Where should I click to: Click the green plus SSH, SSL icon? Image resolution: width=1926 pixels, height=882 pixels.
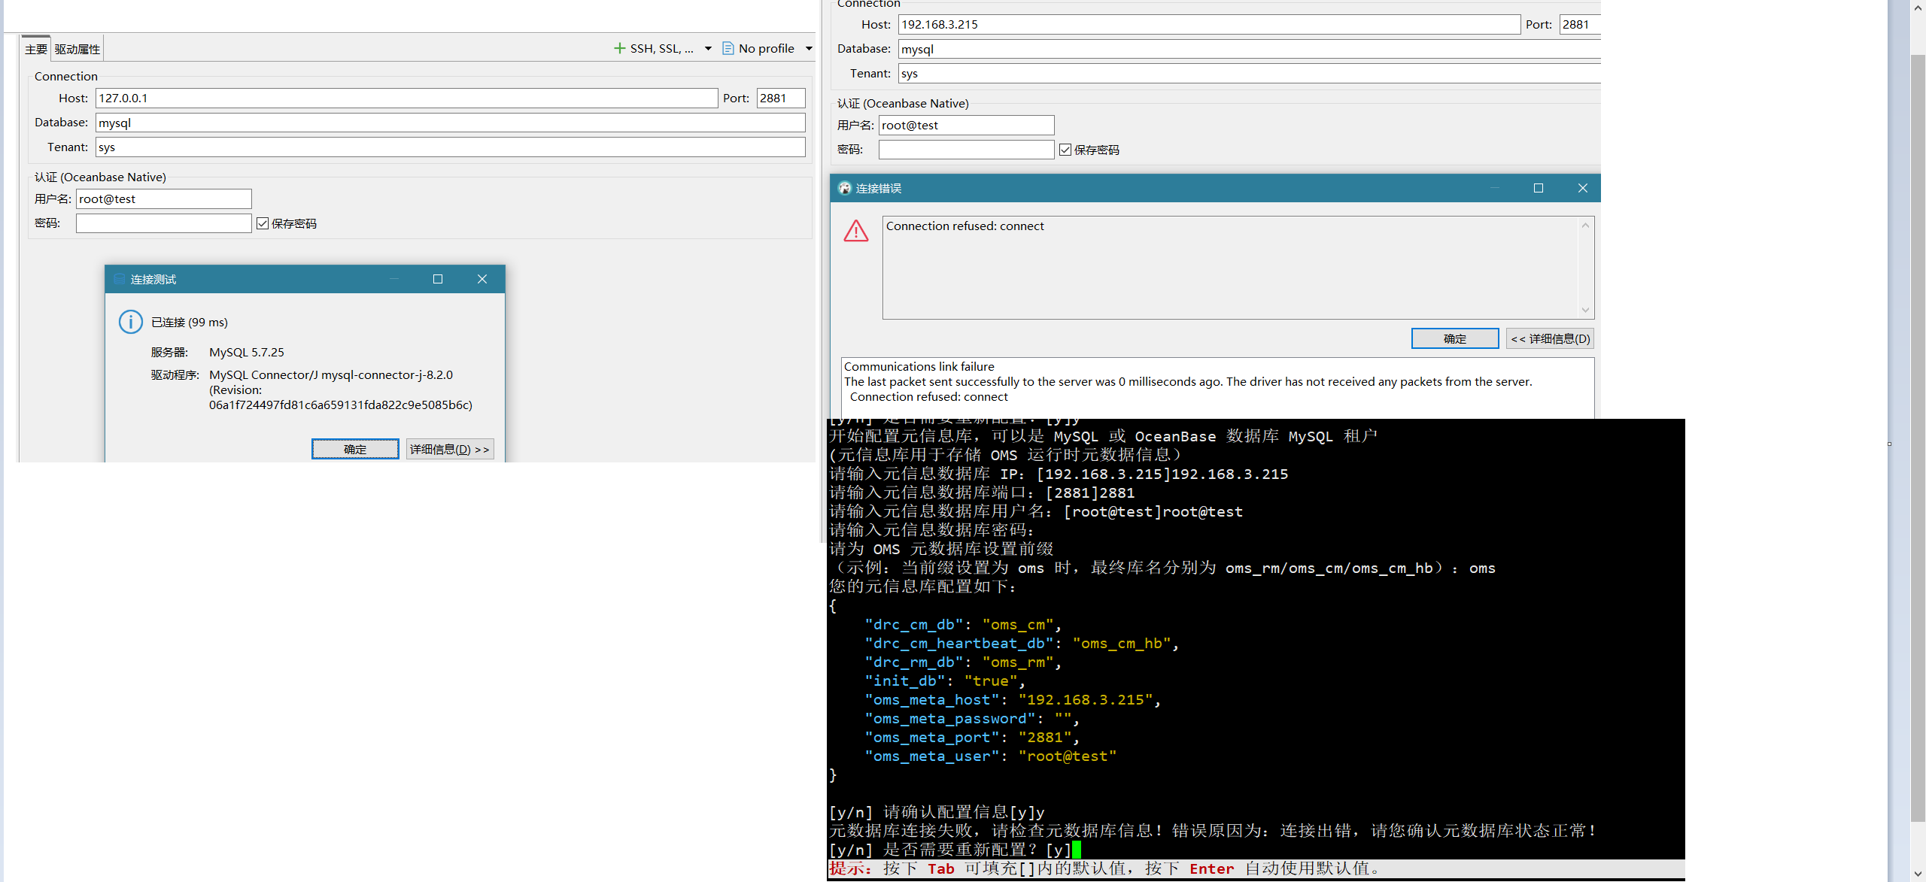pos(620,48)
